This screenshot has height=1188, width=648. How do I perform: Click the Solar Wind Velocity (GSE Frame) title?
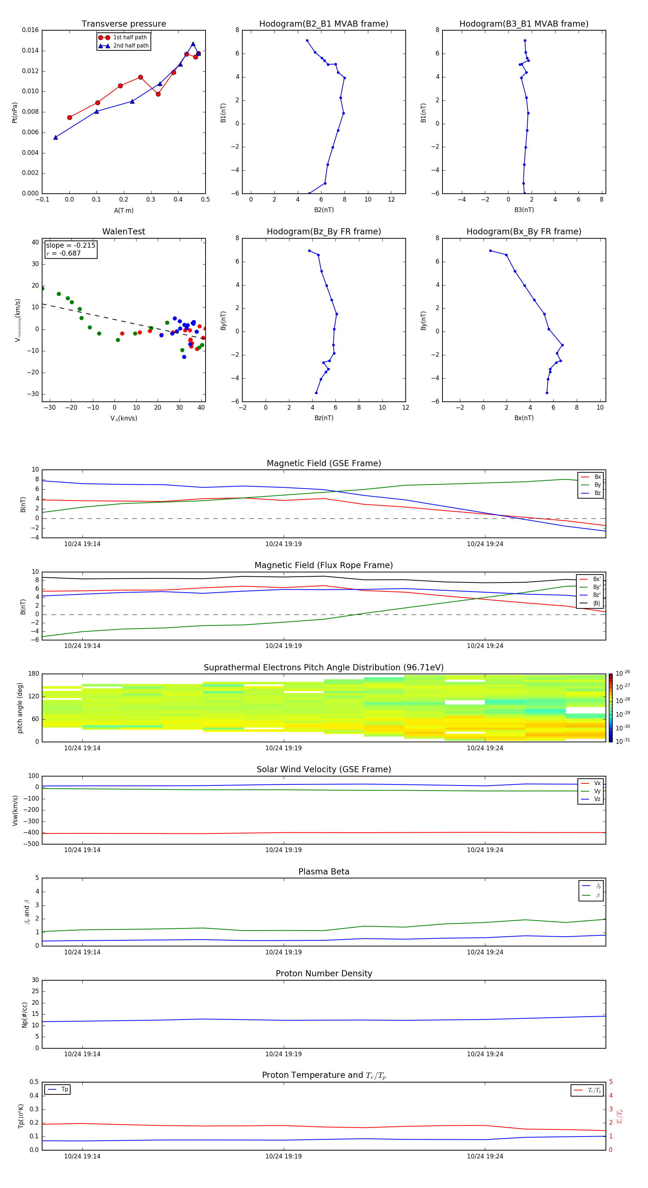(x=324, y=769)
